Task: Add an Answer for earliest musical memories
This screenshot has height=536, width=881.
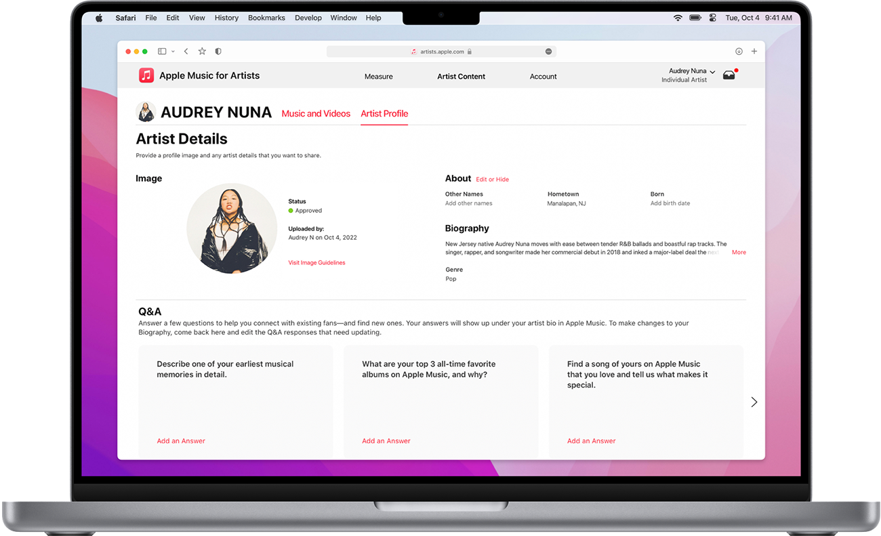Action: (x=181, y=440)
